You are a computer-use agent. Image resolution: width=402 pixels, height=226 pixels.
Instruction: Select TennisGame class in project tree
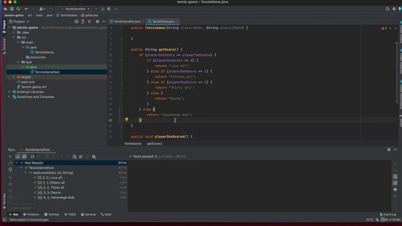click(x=44, y=52)
